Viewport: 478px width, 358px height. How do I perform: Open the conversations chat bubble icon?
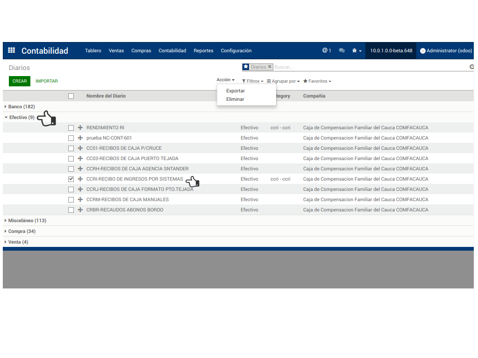click(342, 51)
